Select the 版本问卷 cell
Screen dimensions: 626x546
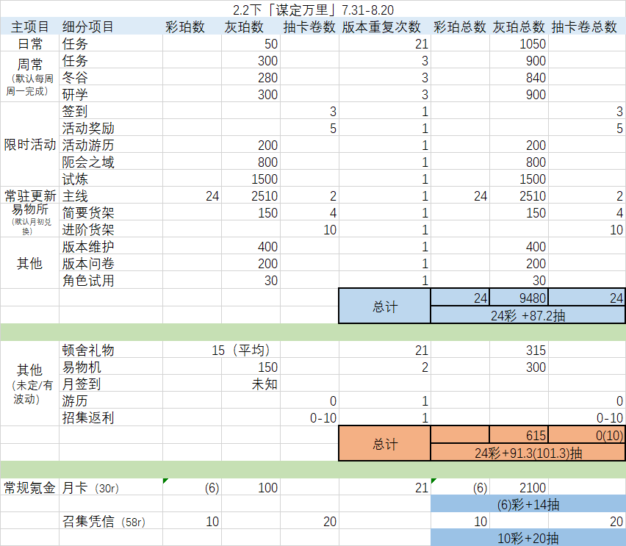pos(111,263)
